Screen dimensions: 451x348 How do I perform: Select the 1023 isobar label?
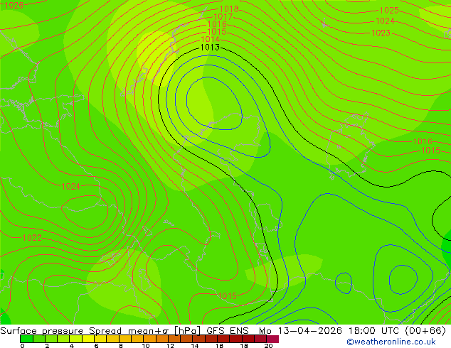(x=381, y=33)
